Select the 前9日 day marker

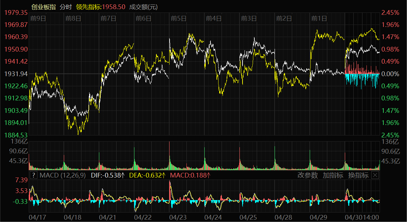click(x=38, y=18)
